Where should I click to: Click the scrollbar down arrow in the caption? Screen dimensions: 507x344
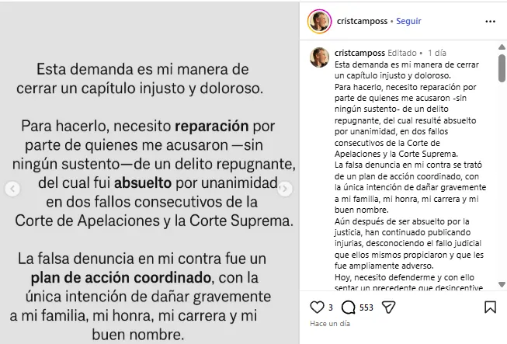pos(502,284)
